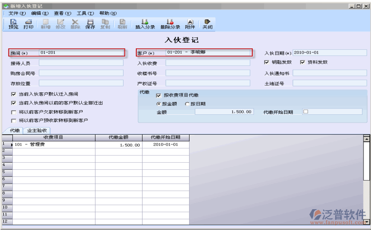Toggle the 资料发放 checkbox
371x230 pixels.
[302, 62]
